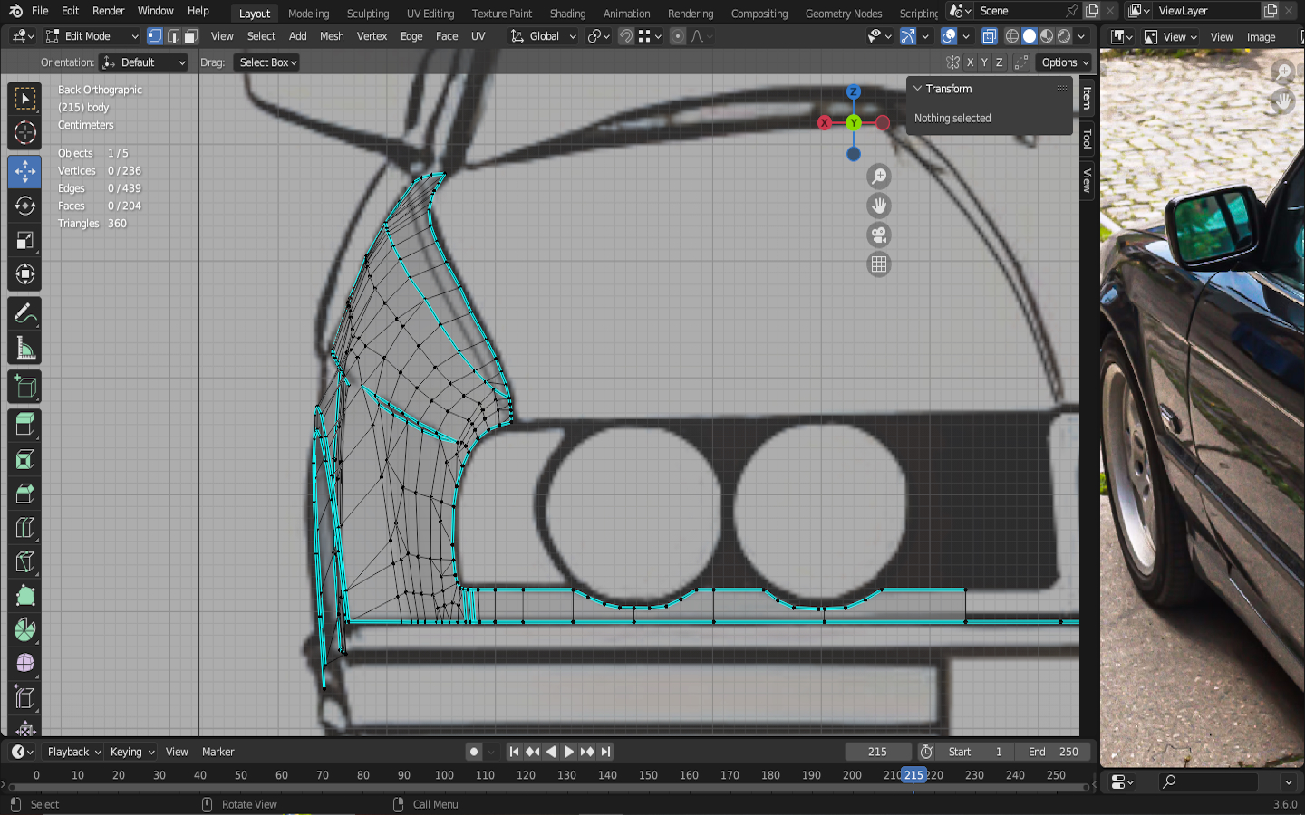Open the UV Editing workspace tab
Image resolution: width=1305 pixels, height=815 pixels.
point(430,14)
